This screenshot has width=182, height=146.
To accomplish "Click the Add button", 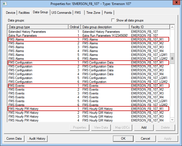I will (x=144, y=128).
